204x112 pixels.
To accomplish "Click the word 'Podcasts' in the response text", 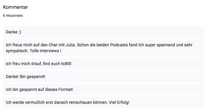I will click(x=119, y=45).
